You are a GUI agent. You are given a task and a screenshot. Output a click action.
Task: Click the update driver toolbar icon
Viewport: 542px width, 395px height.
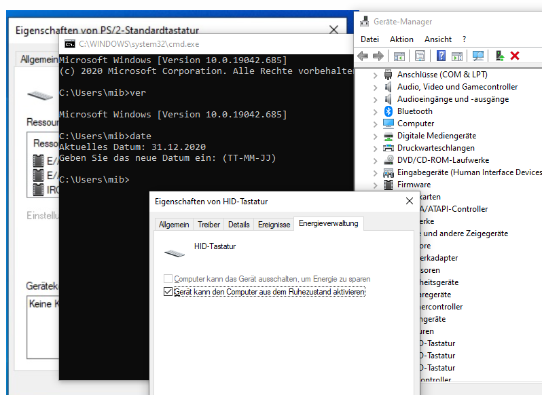499,56
